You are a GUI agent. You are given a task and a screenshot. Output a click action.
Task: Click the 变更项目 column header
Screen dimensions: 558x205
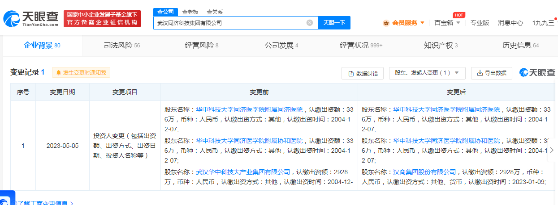click(x=125, y=92)
